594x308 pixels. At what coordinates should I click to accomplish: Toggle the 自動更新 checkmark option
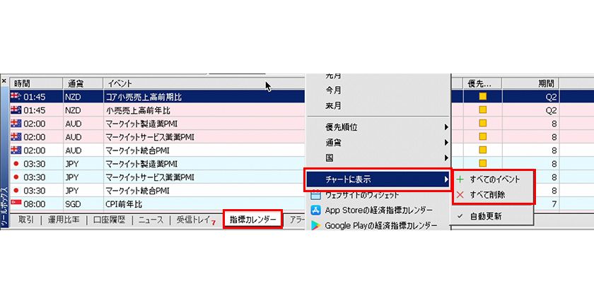[x=460, y=216]
